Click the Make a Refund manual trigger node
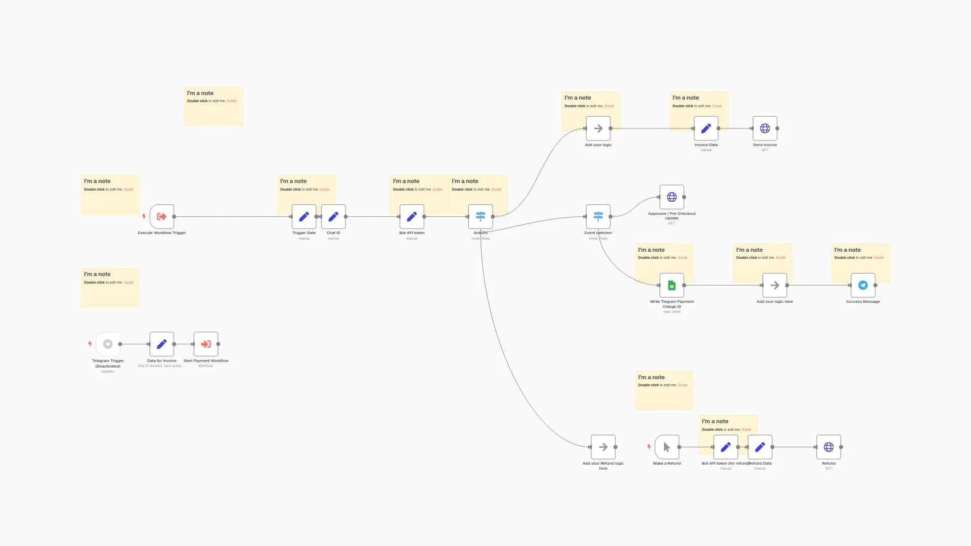971x546 pixels. [x=667, y=447]
